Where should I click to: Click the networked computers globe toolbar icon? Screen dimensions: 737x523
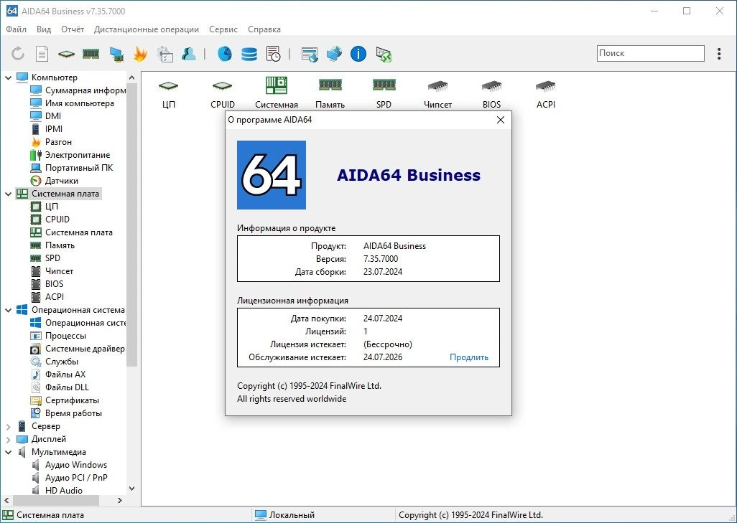coord(334,54)
